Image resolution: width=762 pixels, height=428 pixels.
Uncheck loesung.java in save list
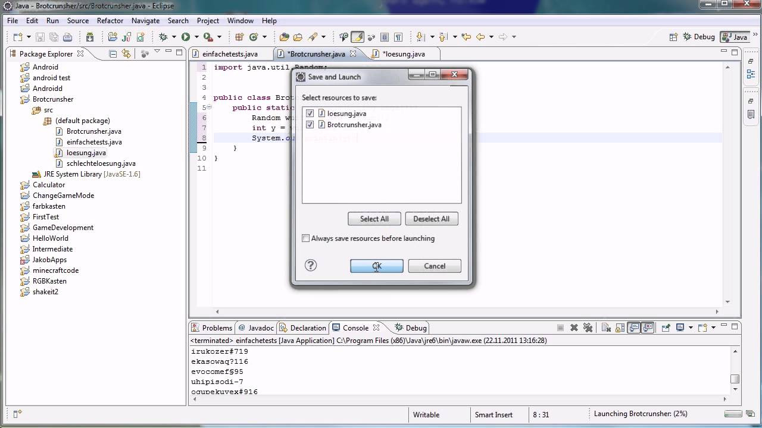[310, 114]
